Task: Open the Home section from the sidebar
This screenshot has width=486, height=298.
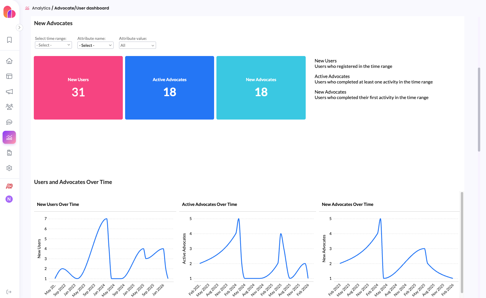Action: 9,61
